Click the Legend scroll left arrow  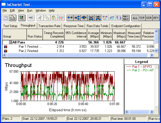tap(127, 112)
